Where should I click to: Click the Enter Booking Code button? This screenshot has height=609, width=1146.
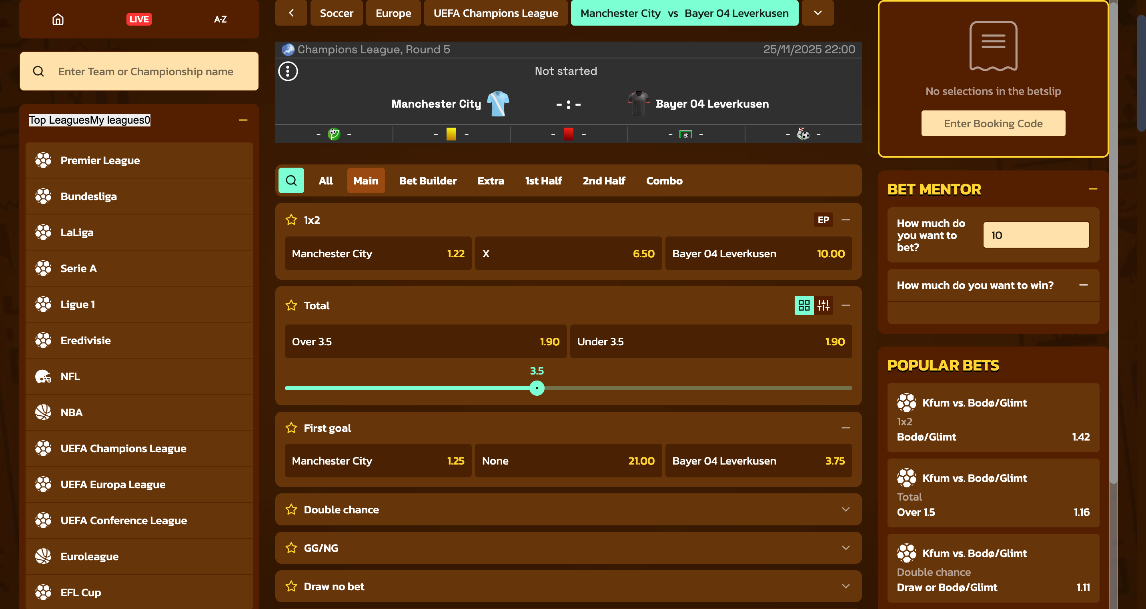point(994,123)
